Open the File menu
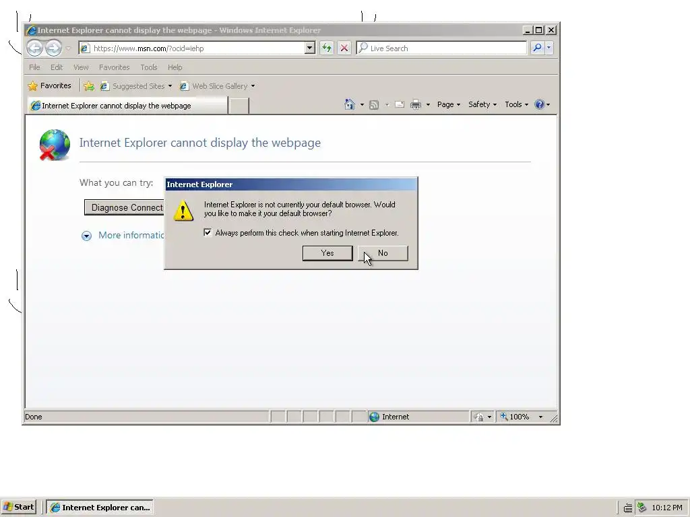Image resolution: width=690 pixels, height=517 pixels. [x=34, y=67]
